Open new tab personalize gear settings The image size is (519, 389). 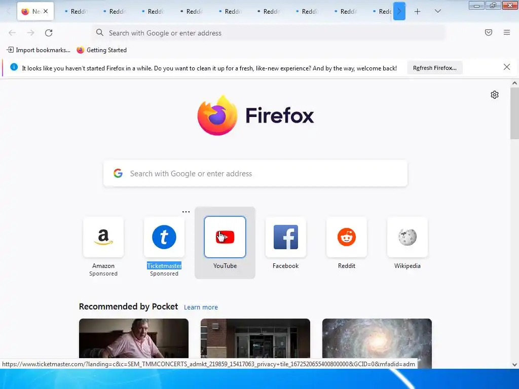[x=495, y=95]
